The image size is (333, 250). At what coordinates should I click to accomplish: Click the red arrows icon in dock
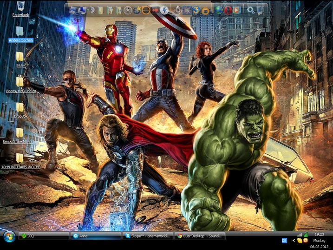click(155, 10)
